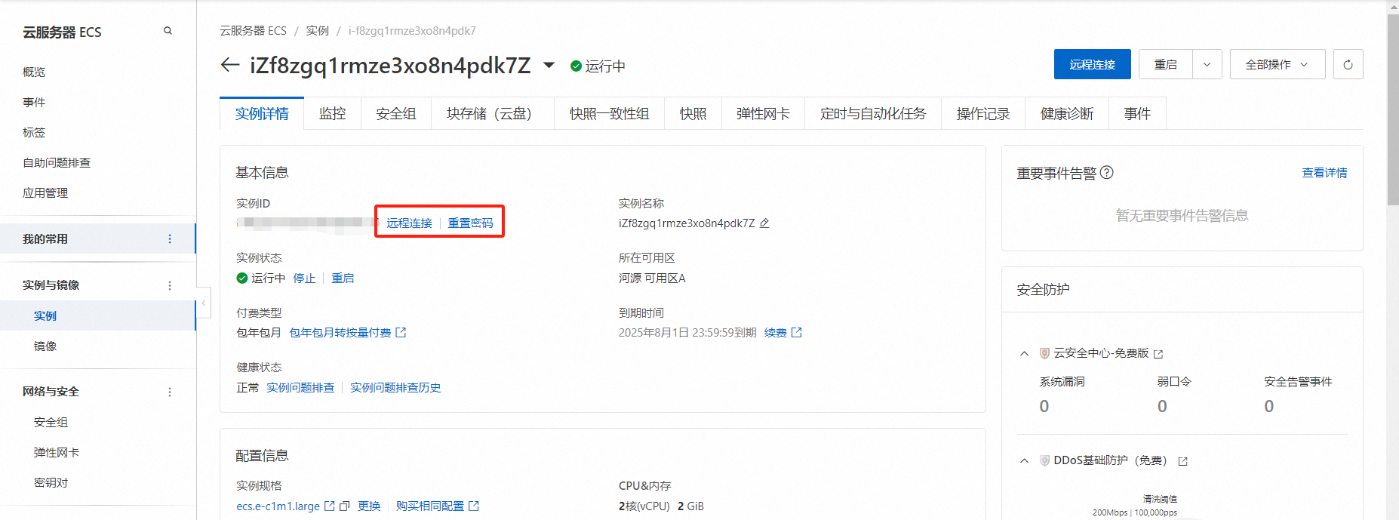
Task: Click the 重启 link under 实例状态
Action: point(343,278)
